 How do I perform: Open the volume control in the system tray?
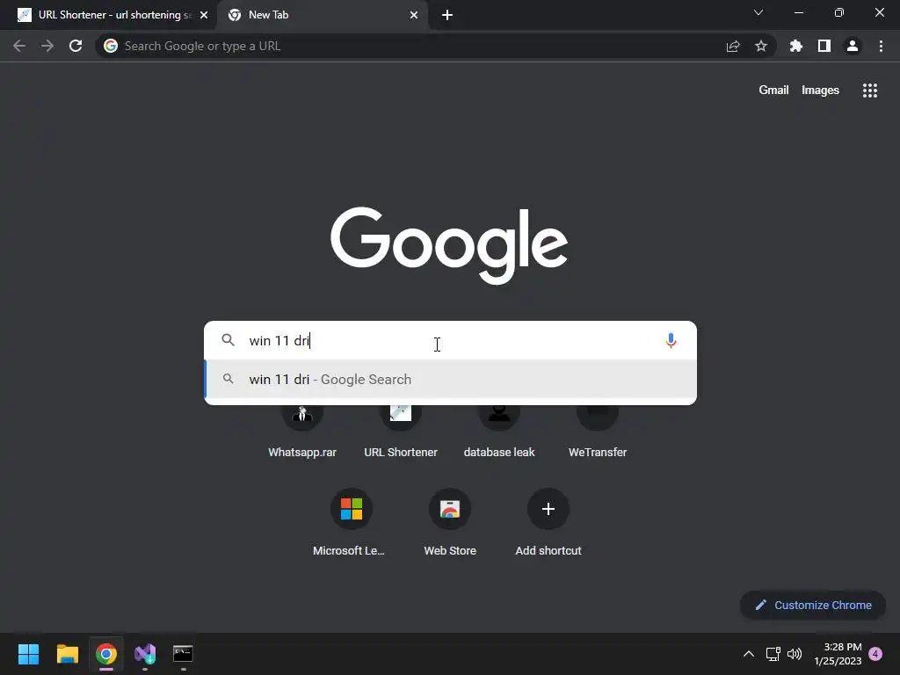point(795,654)
